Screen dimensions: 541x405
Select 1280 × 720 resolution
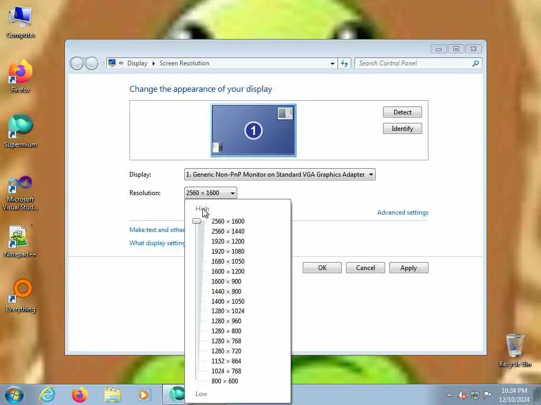coord(226,351)
